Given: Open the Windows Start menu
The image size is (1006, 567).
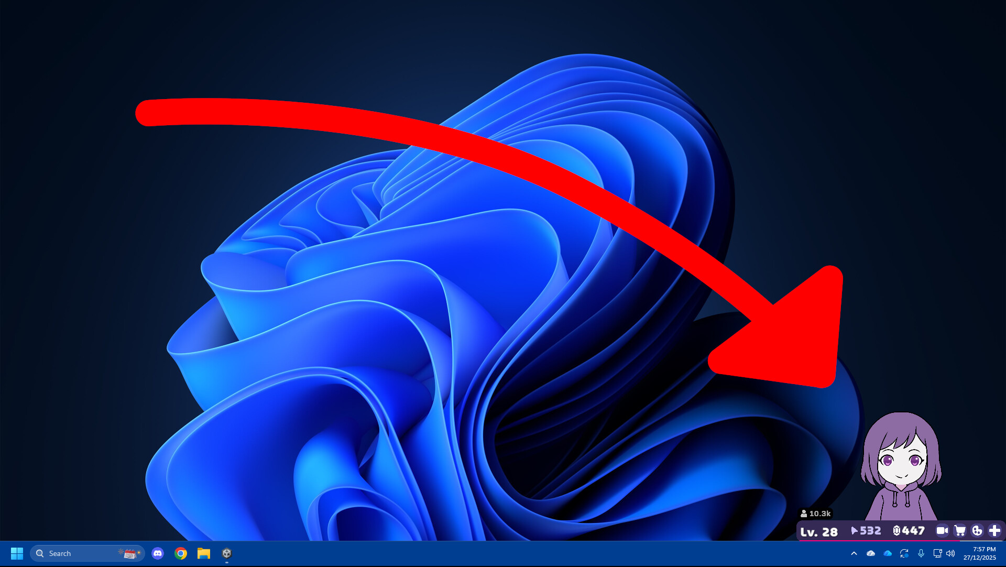Looking at the screenshot, I should (16, 553).
